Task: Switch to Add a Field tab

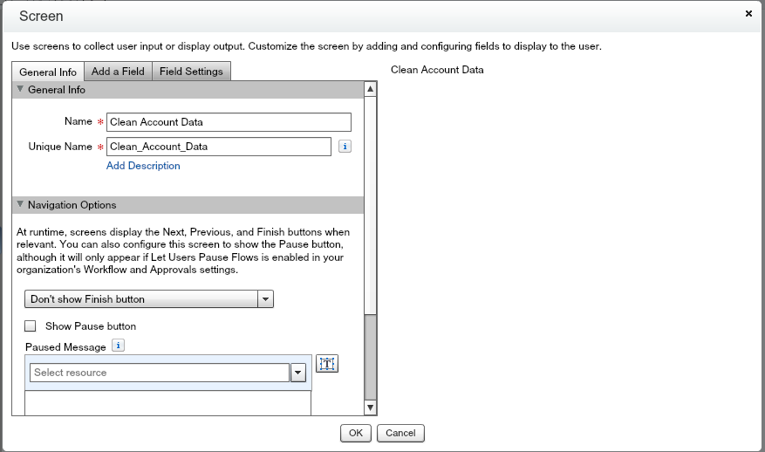Action: click(118, 72)
